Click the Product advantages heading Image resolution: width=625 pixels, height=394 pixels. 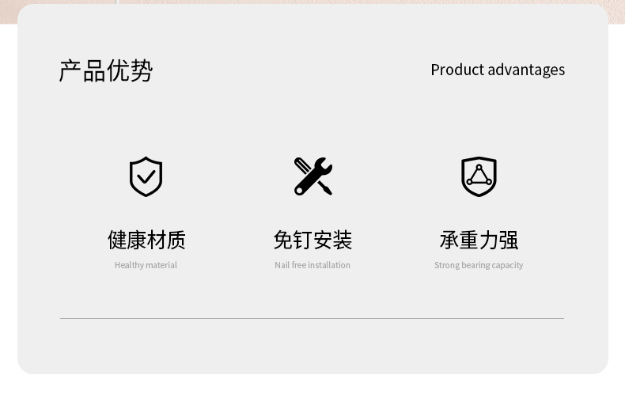point(498,70)
